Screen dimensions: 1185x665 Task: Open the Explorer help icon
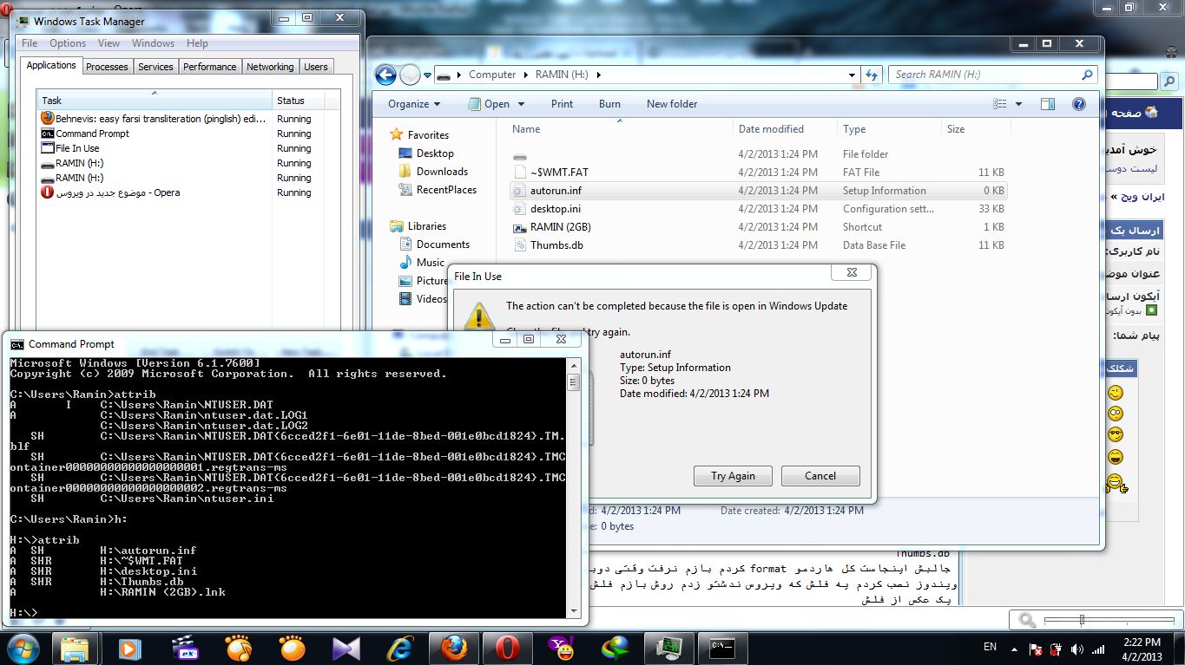(1079, 104)
